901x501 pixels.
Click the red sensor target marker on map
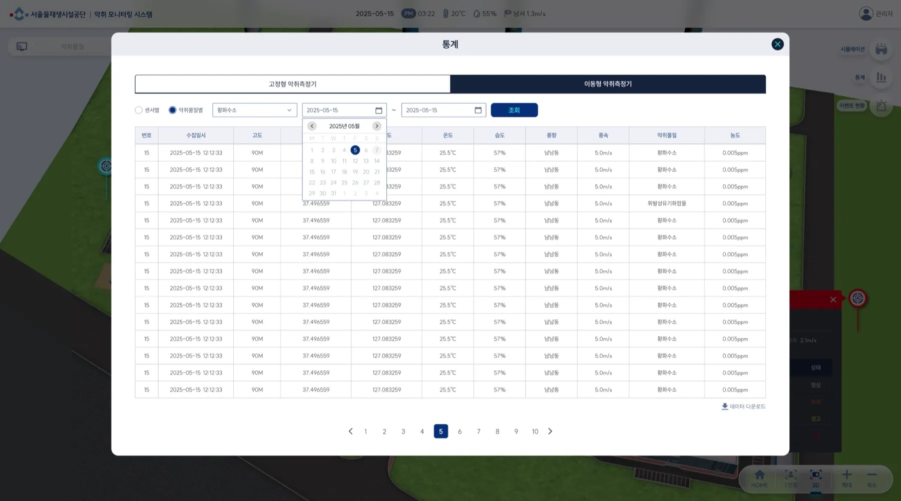(857, 298)
